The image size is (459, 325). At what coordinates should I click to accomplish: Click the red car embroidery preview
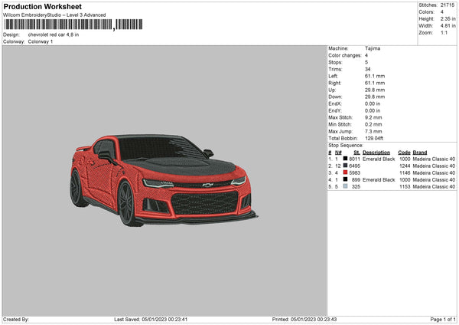tap(164, 181)
